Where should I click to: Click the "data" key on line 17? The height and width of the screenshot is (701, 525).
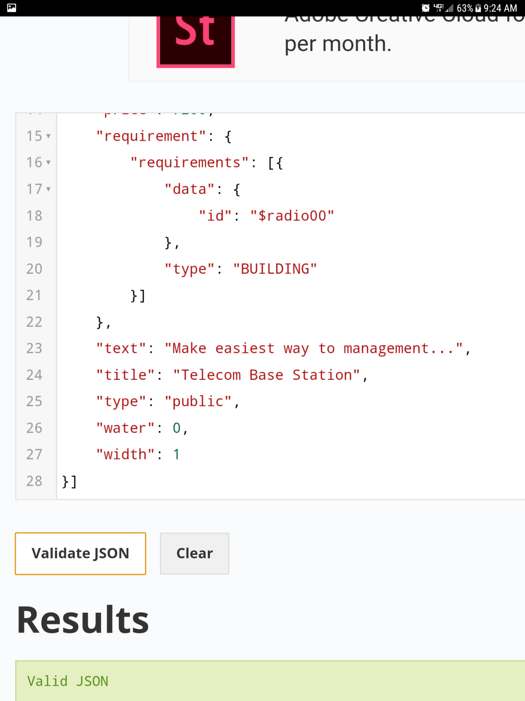[x=189, y=189]
